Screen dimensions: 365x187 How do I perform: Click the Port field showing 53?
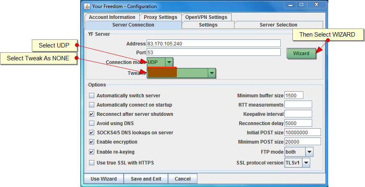[x=214, y=52]
